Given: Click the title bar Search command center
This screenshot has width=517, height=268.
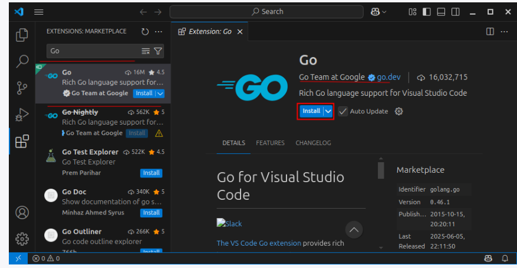Looking at the screenshot, I should tap(266, 12).
